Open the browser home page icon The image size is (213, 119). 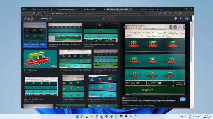[39, 13]
